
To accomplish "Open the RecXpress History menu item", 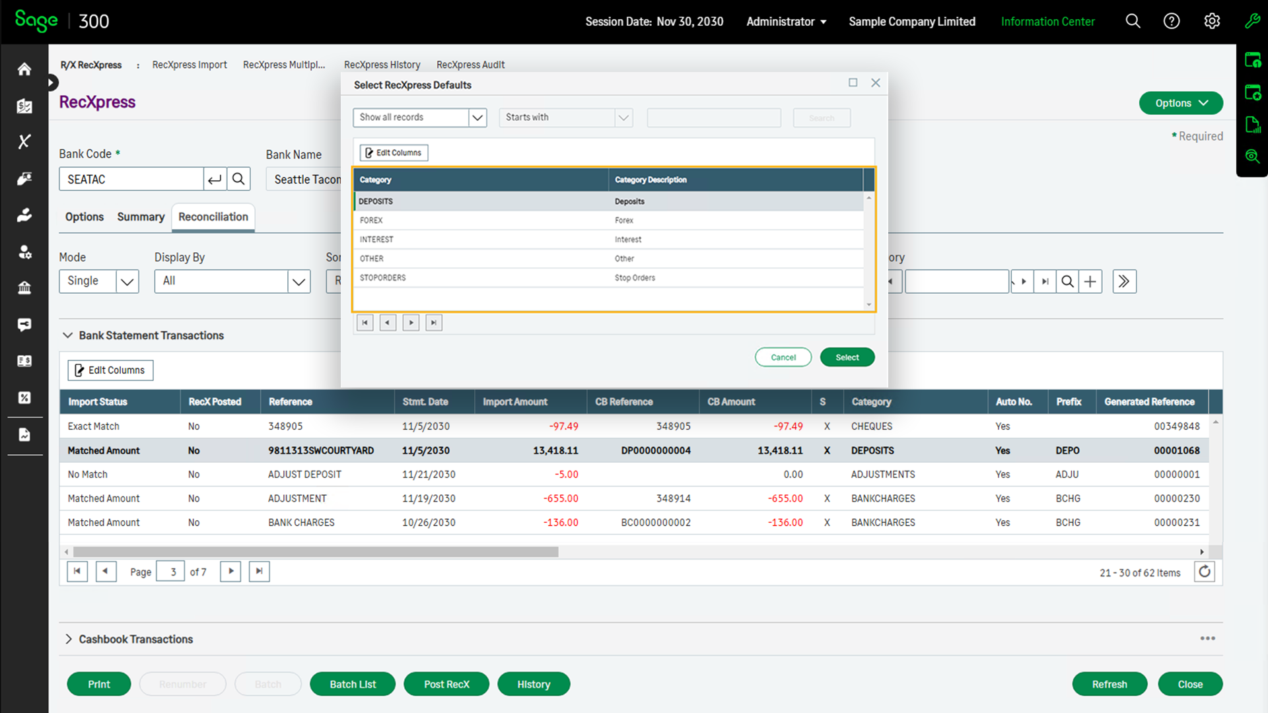I will click(x=382, y=65).
